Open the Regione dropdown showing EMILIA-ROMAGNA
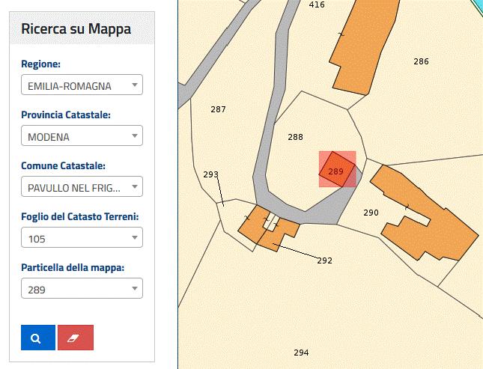Image resolution: width=483 pixels, height=369 pixels. coord(81,85)
